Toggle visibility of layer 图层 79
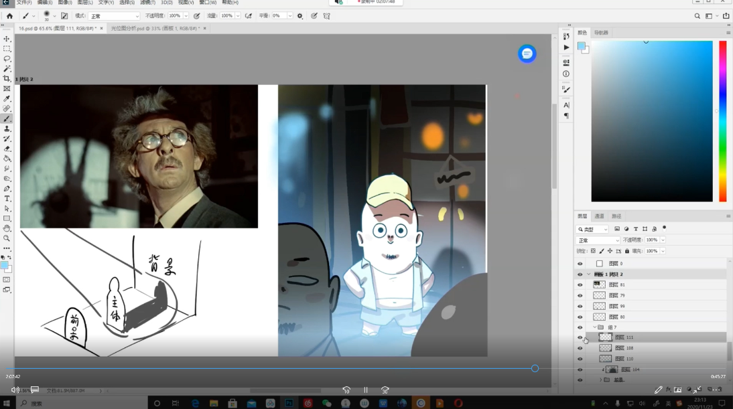 coord(580,296)
